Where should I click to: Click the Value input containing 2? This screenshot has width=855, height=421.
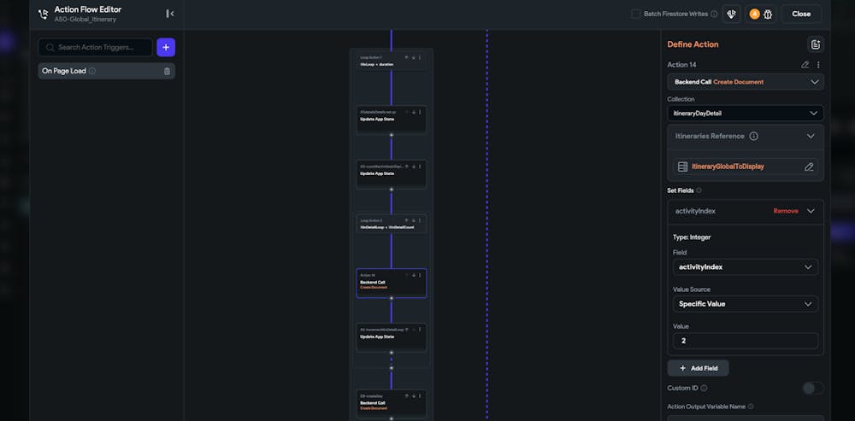point(746,341)
